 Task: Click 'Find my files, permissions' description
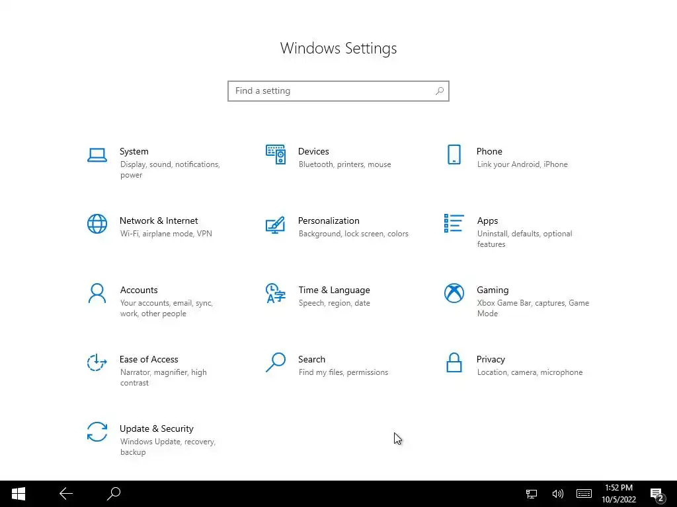(343, 372)
